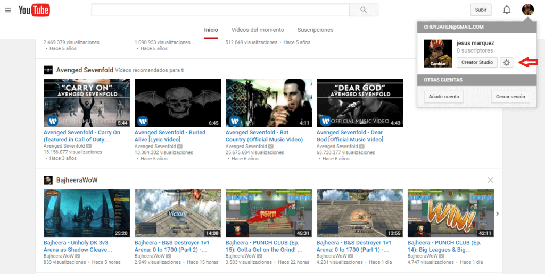The image size is (545, 274).
Task: Click the YouTube logo
Action: pos(34,10)
